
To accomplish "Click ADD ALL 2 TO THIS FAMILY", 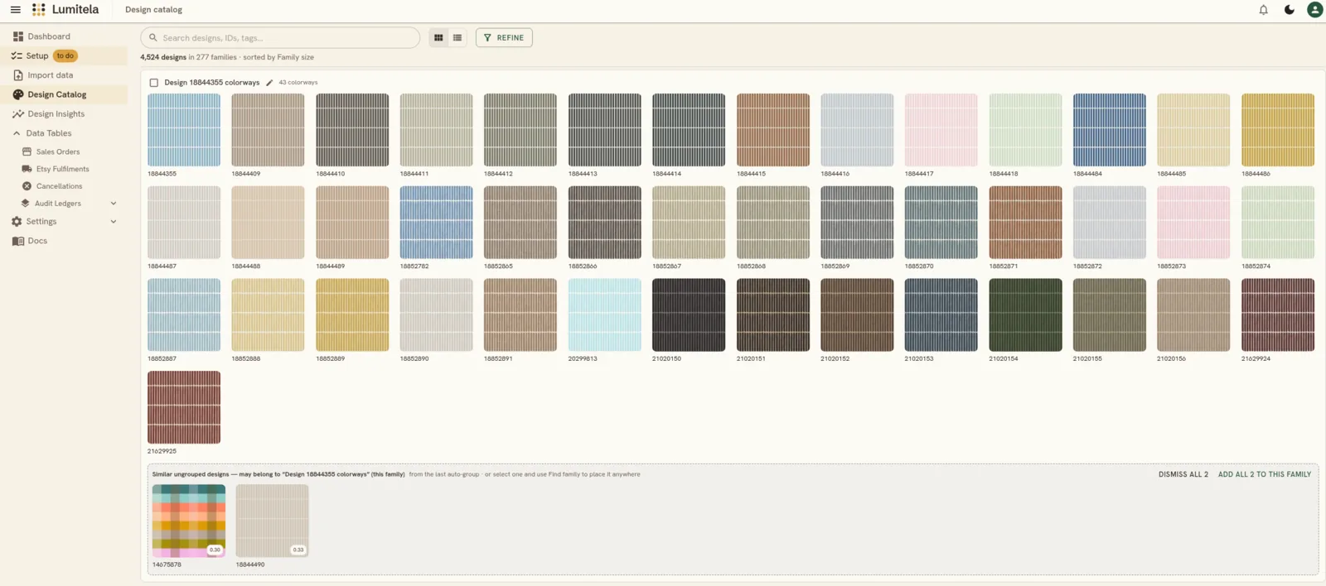I will [x=1265, y=474].
